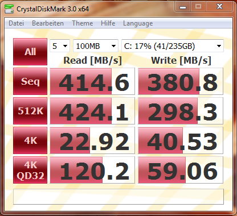Open the drive dropdown showing C: 17%
Viewport: 237px width, 216px height.
tap(173, 46)
